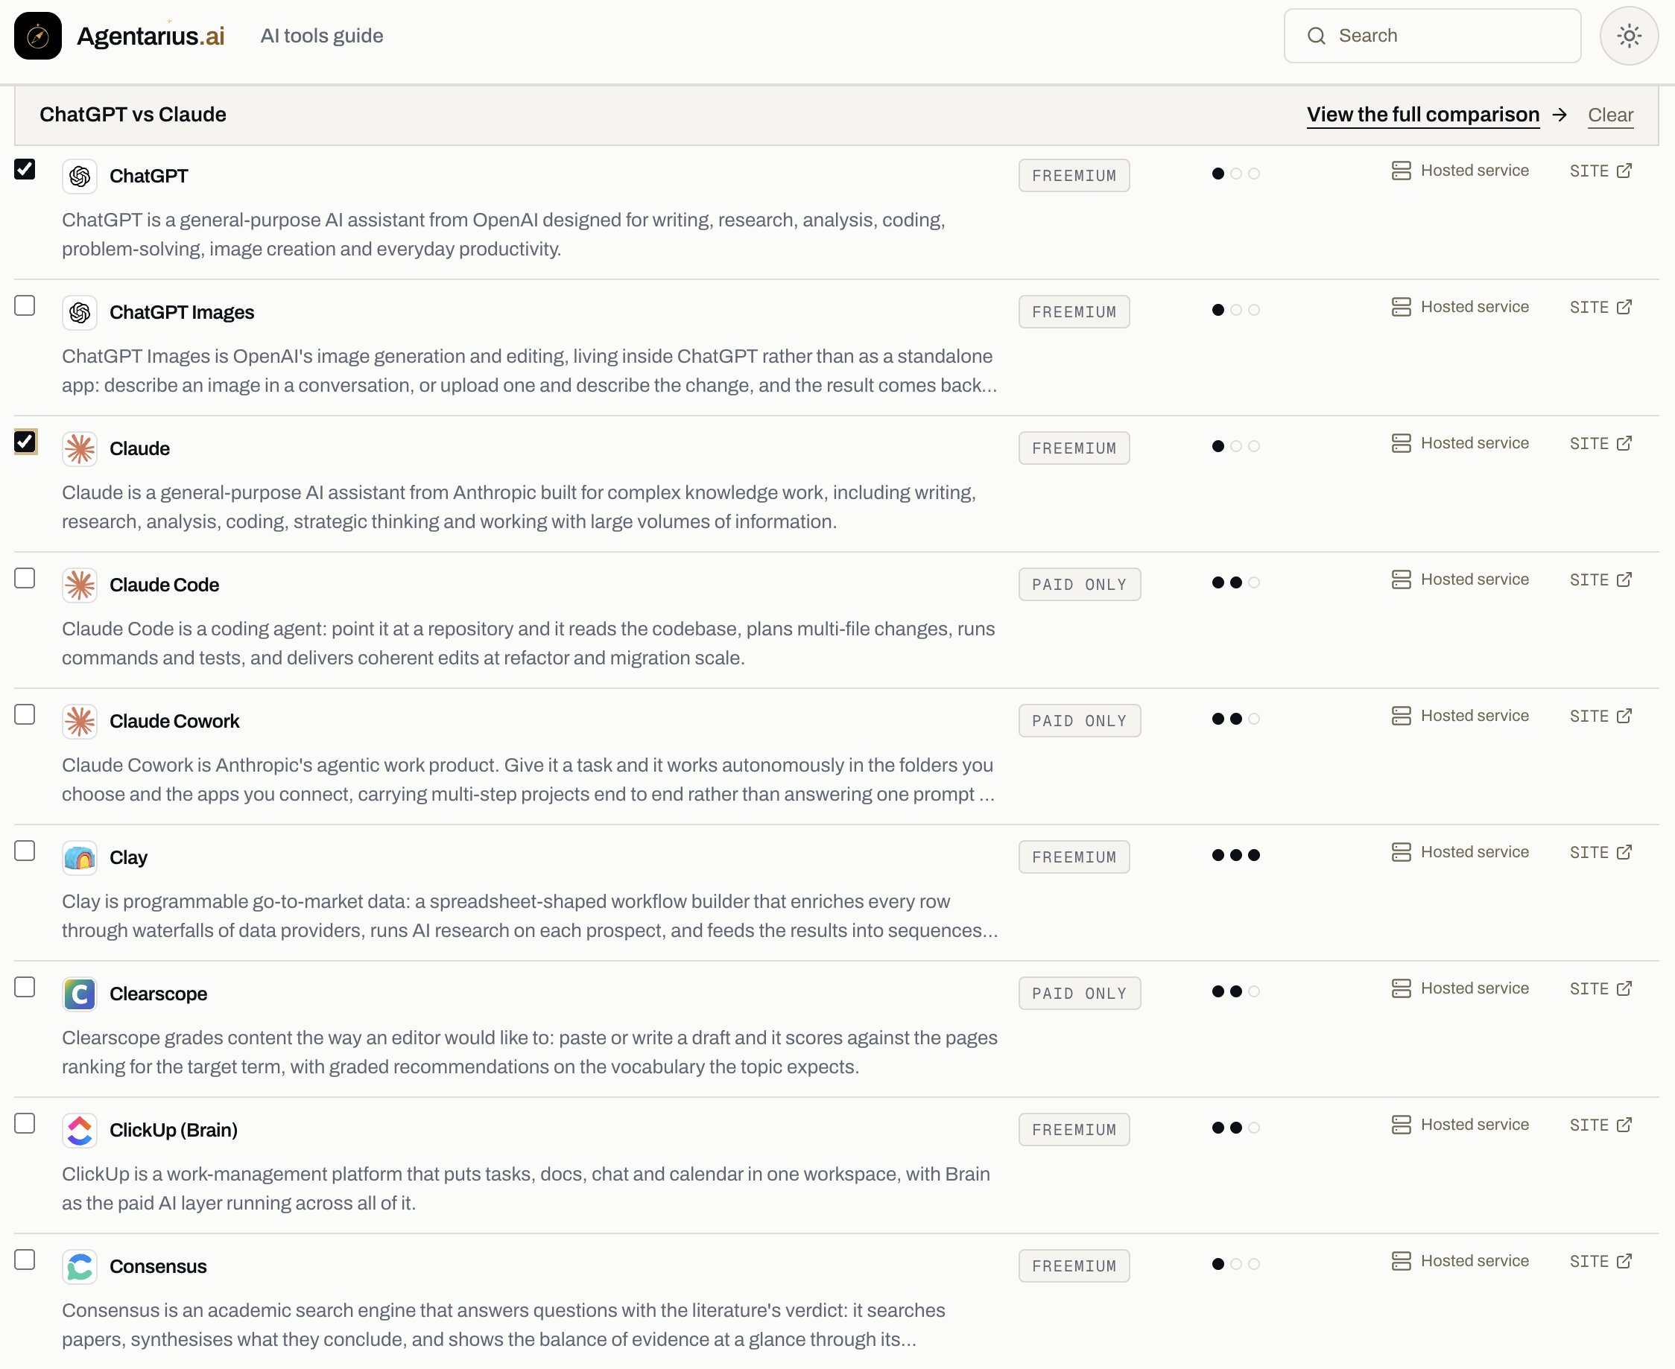Open the ClickUp (Brain) SITE external link
Viewport: 1675px width, 1369px height.
[1600, 1126]
